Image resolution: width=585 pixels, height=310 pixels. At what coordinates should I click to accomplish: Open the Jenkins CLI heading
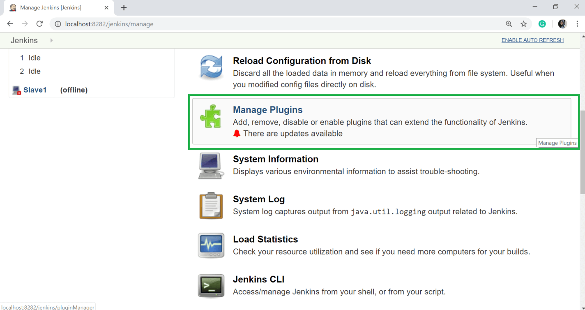pyautogui.click(x=259, y=280)
